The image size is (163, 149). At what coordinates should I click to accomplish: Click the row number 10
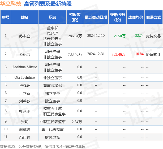click(x=6, y=129)
